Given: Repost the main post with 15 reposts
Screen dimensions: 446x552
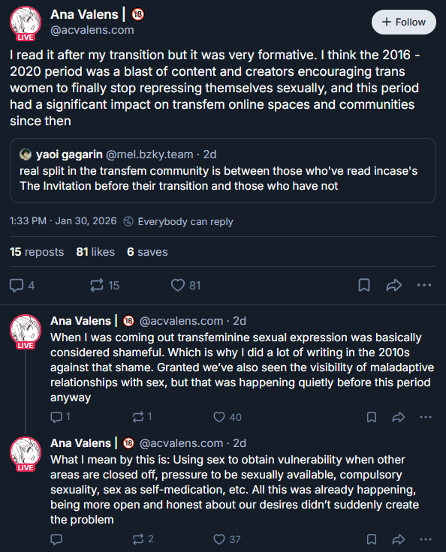Looking at the screenshot, I should coord(97,286).
